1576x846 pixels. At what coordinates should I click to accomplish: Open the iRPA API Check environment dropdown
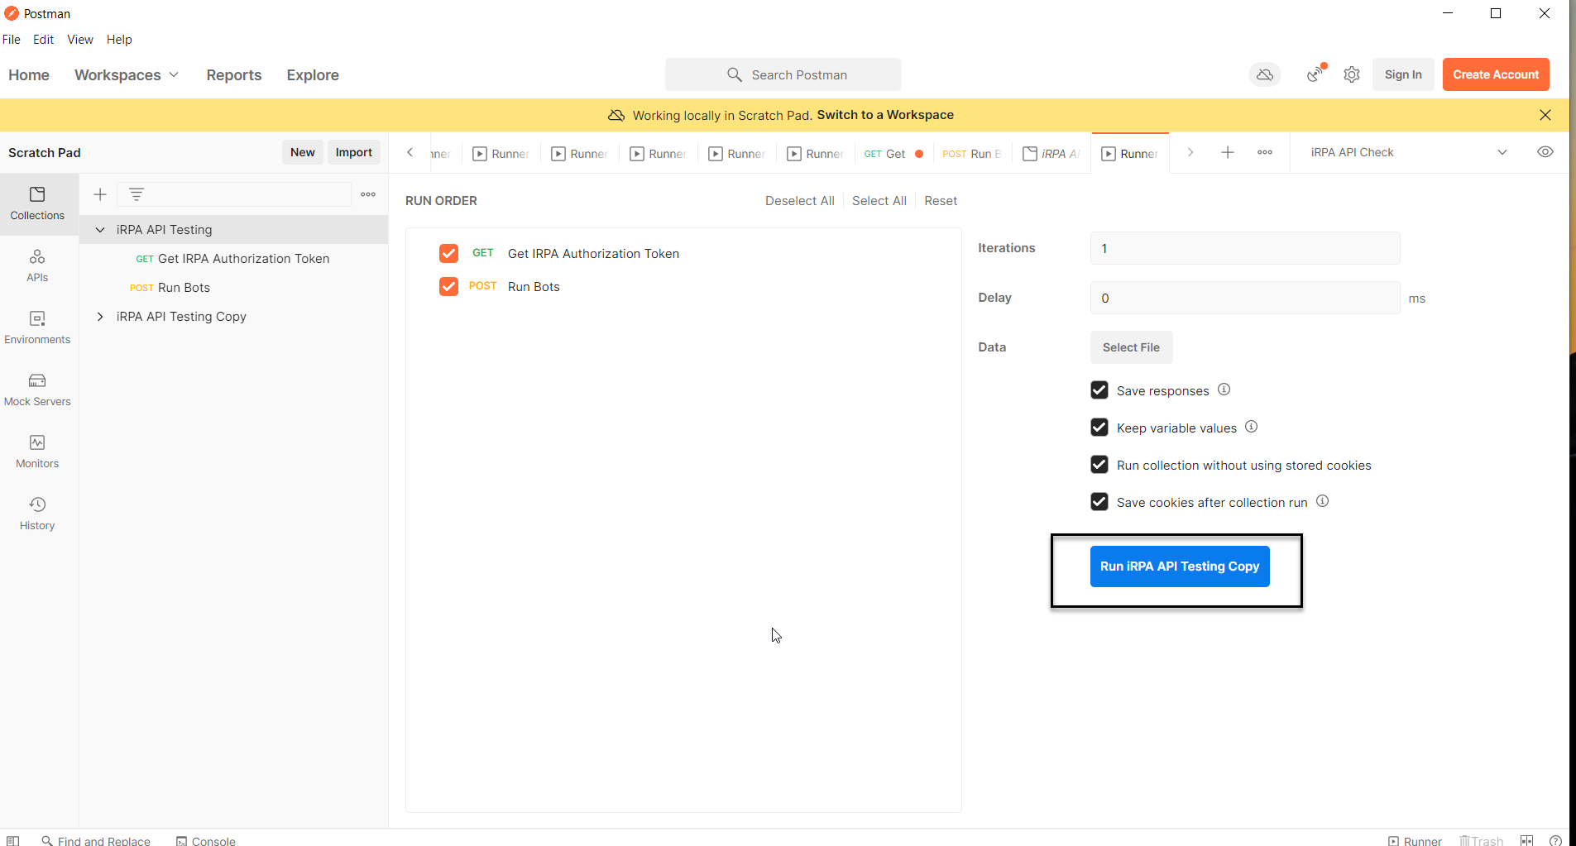click(x=1409, y=152)
